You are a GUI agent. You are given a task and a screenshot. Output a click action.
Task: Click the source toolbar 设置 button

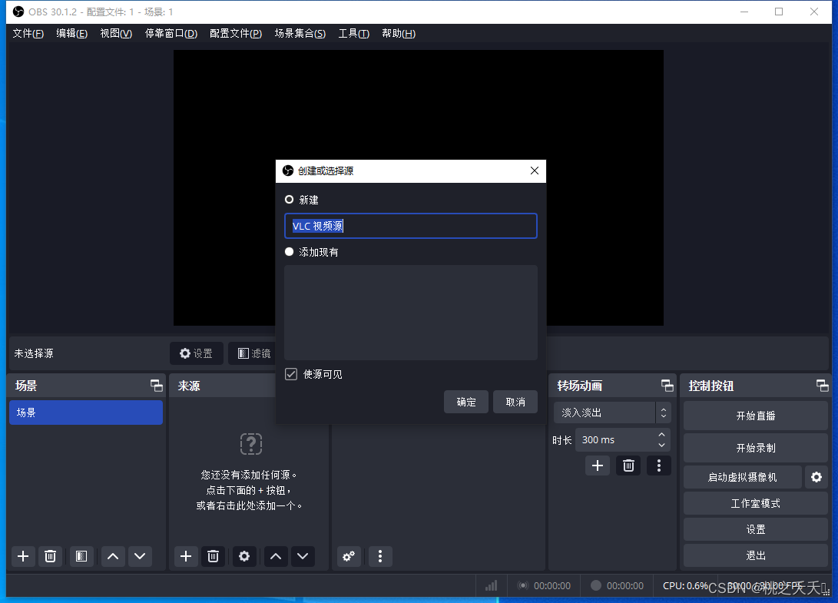(196, 353)
